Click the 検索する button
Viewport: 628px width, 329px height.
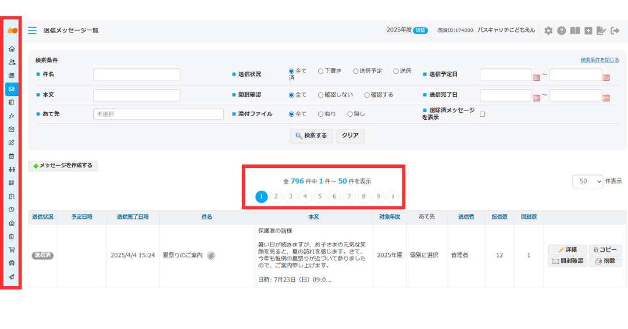(x=311, y=135)
